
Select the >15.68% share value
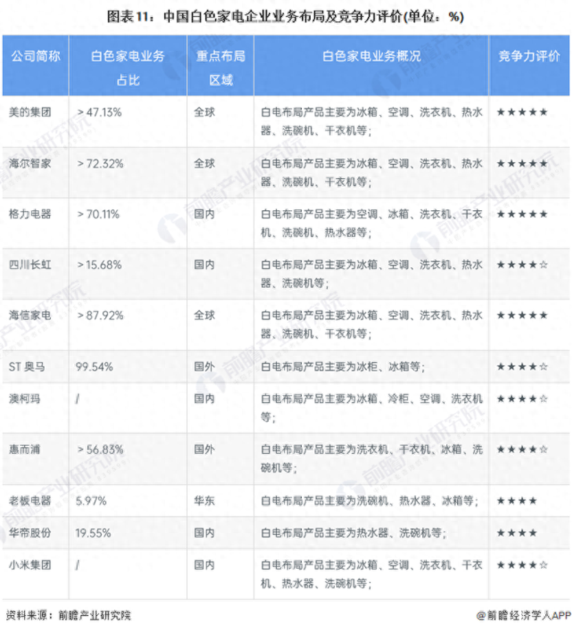[x=99, y=264]
